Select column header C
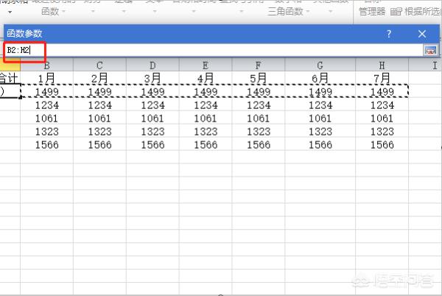442x296 pixels. pyautogui.click(x=99, y=66)
